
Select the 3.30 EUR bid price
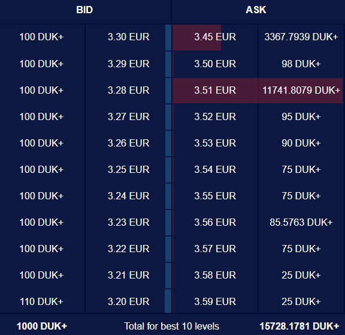129,37
